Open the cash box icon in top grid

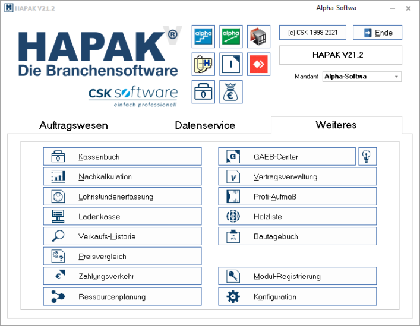(x=203, y=92)
